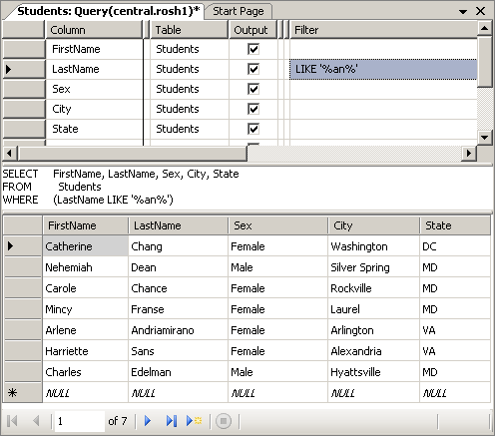Click the record number input field
Viewport: 495px width, 436px height.
[79, 421]
